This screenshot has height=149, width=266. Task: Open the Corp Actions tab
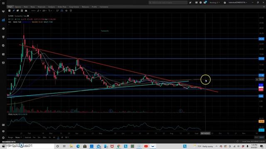(74, 7)
